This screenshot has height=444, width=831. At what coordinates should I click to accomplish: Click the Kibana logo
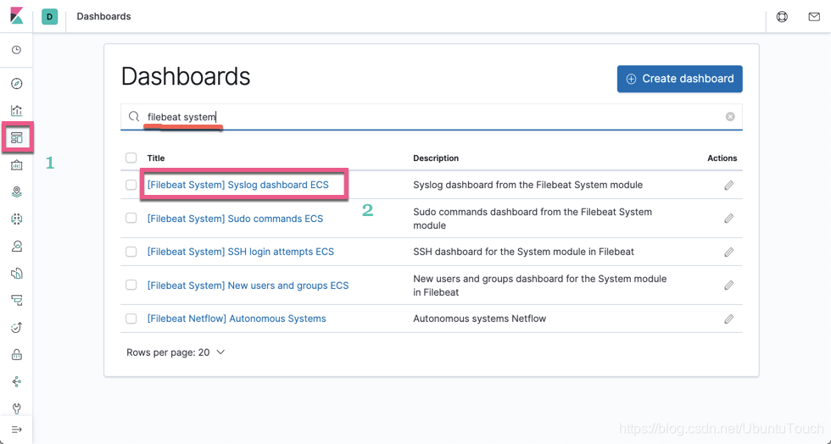[x=16, y=16]
